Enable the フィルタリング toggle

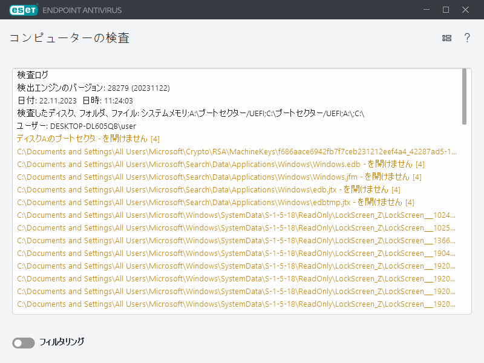pos(23,343)
